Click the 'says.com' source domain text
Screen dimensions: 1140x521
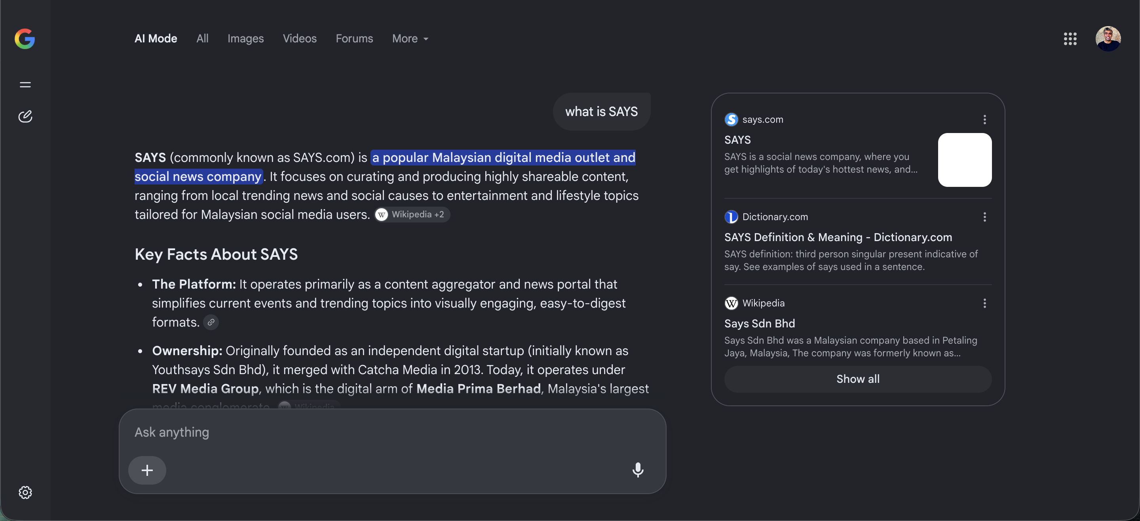762,120
